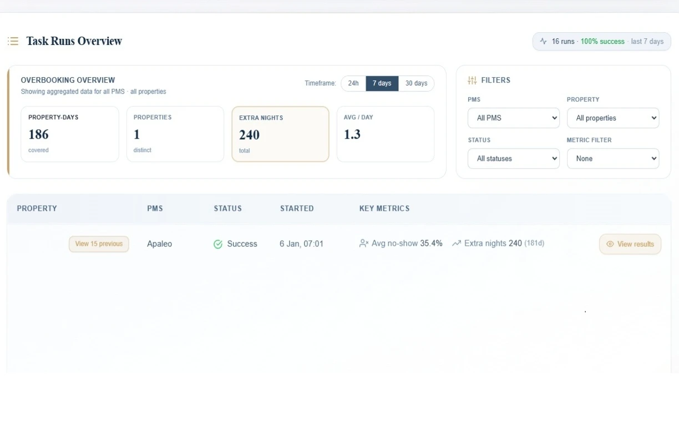Viewport: 679px width, 426px height.
Task: Click the sliders icon in the FILTERS header
Action: [x=472, y=80]
